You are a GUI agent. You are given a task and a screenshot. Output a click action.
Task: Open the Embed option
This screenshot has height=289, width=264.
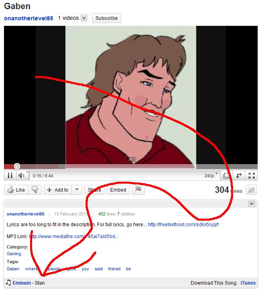118,190
